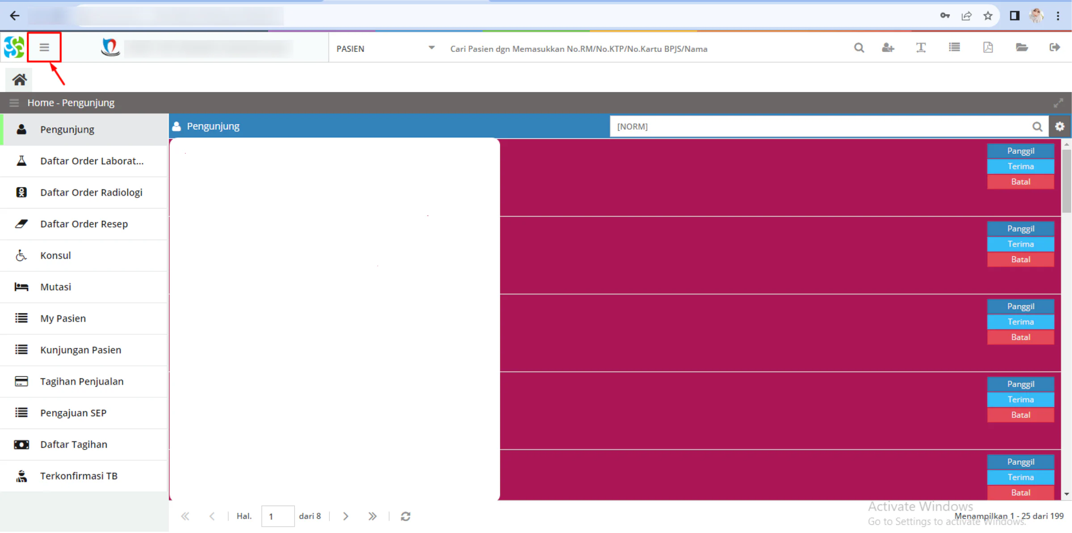Click Panggil on the fourth visitor row
The image size is (1072, 533).
[1020, 384]
